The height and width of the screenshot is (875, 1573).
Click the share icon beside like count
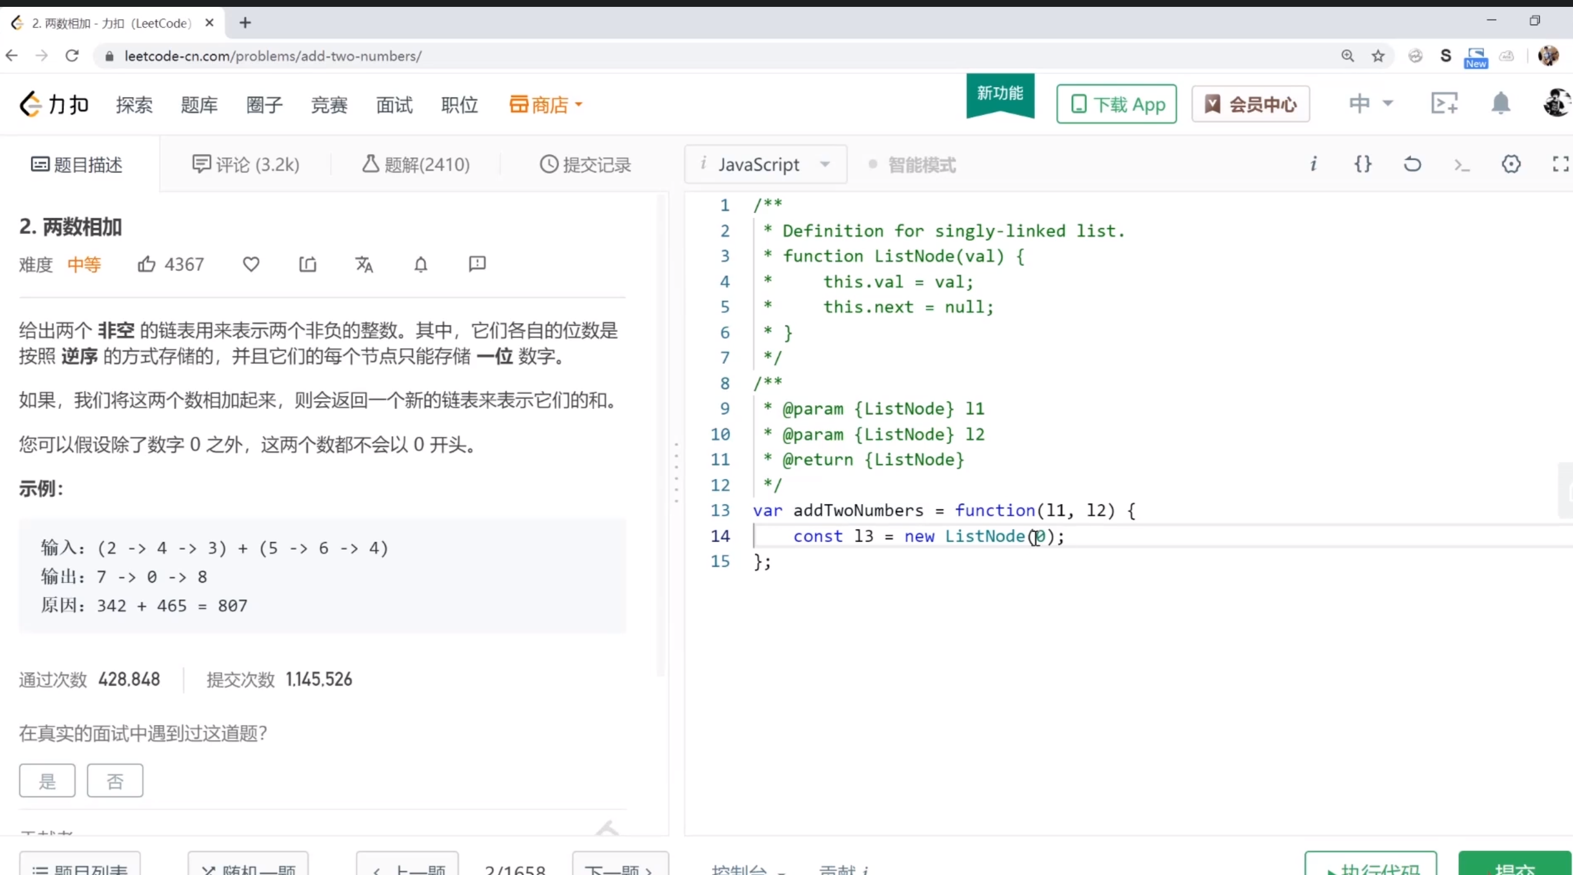click(307, 264)
